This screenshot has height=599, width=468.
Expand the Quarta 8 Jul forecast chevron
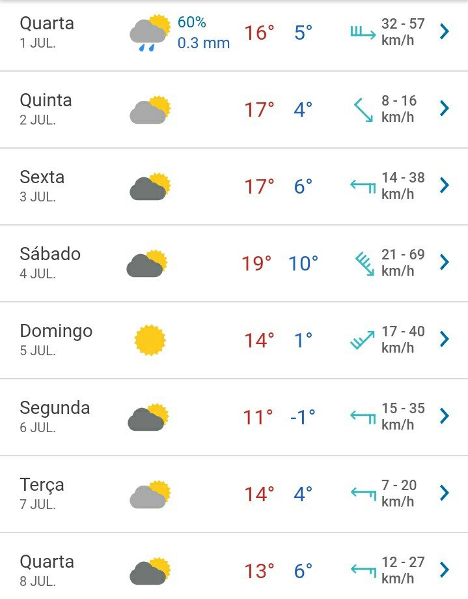[445, 570]
